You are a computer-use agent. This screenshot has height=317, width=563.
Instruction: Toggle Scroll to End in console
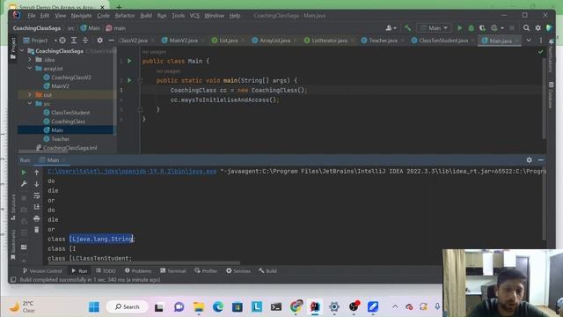[37, 207]
